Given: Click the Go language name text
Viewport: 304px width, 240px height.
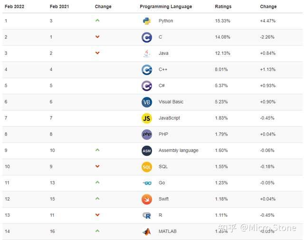Looking at the screenshot, I should pyautogui.click(x=161, y=183).
